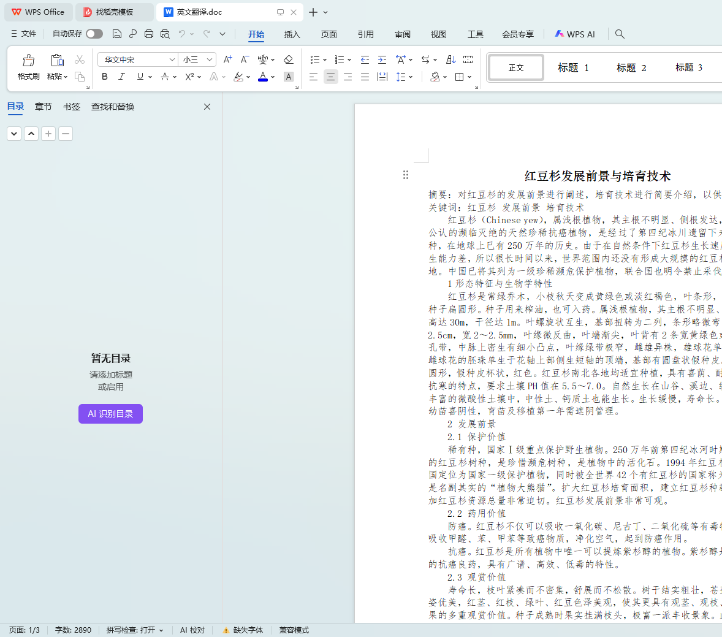Expand spell check (拼写检查) dropdown in status bar

point(161,630)
